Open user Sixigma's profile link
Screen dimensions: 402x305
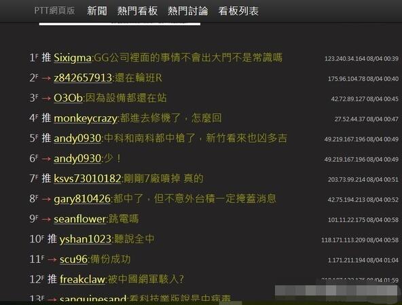coord(73,58)
